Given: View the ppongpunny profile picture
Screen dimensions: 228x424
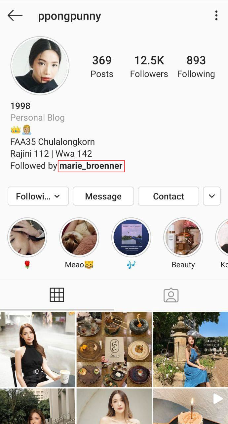Looking at the screenshot, I should coord(40,66).
